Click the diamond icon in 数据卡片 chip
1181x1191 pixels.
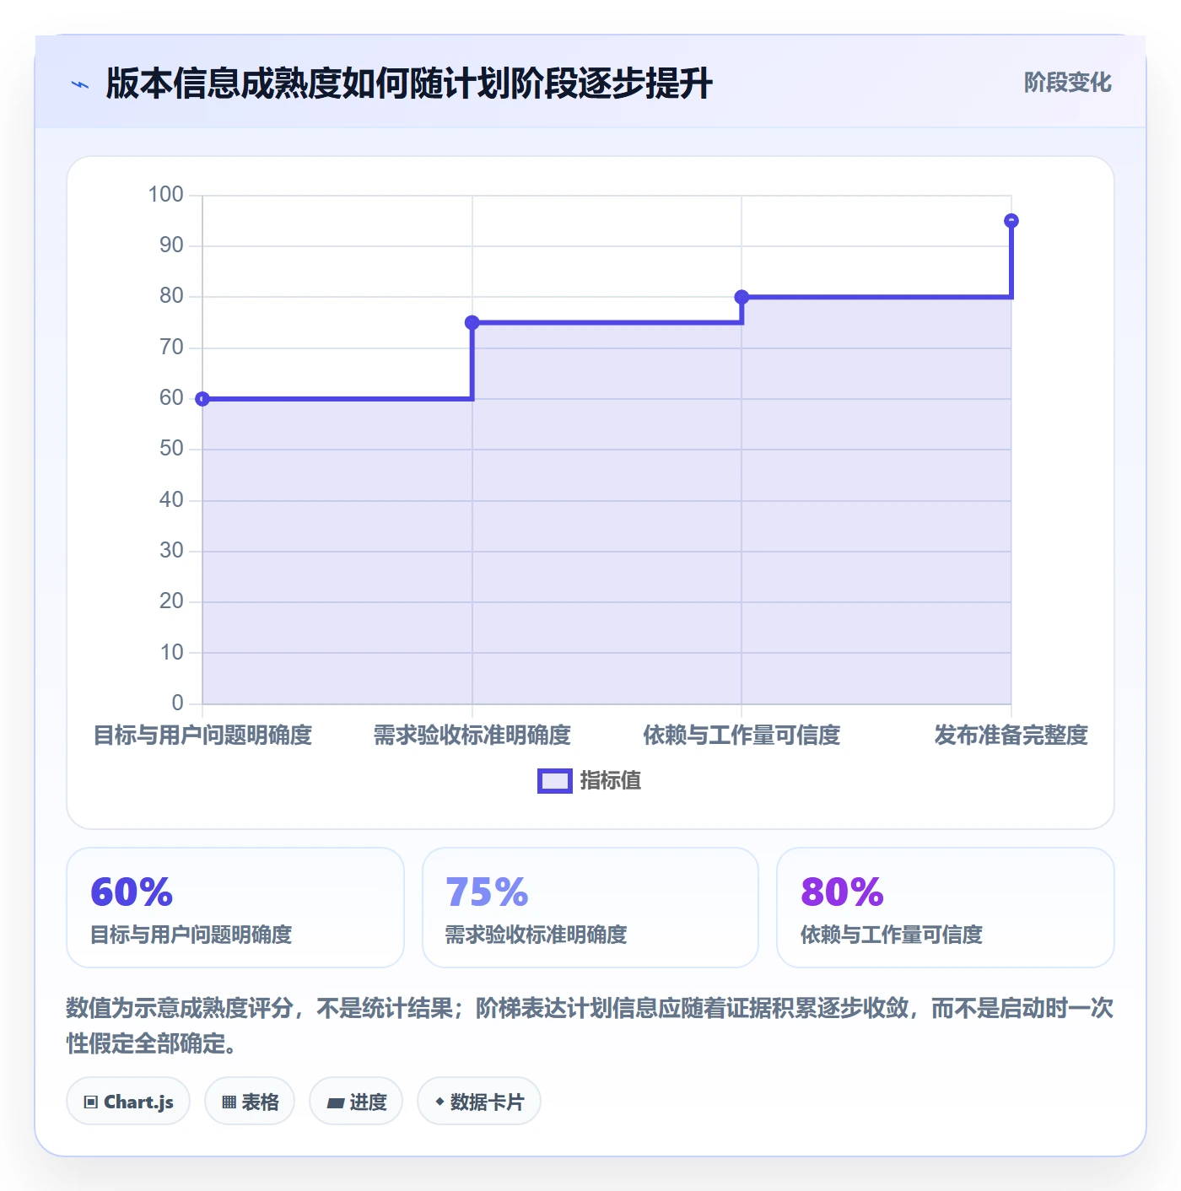pyautogui.click(x=440, y=1102)
